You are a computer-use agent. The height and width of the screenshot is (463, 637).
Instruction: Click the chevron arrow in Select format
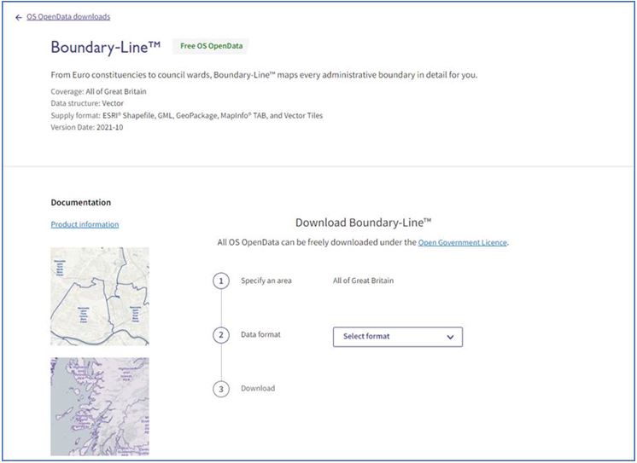(x=450, y=337)
